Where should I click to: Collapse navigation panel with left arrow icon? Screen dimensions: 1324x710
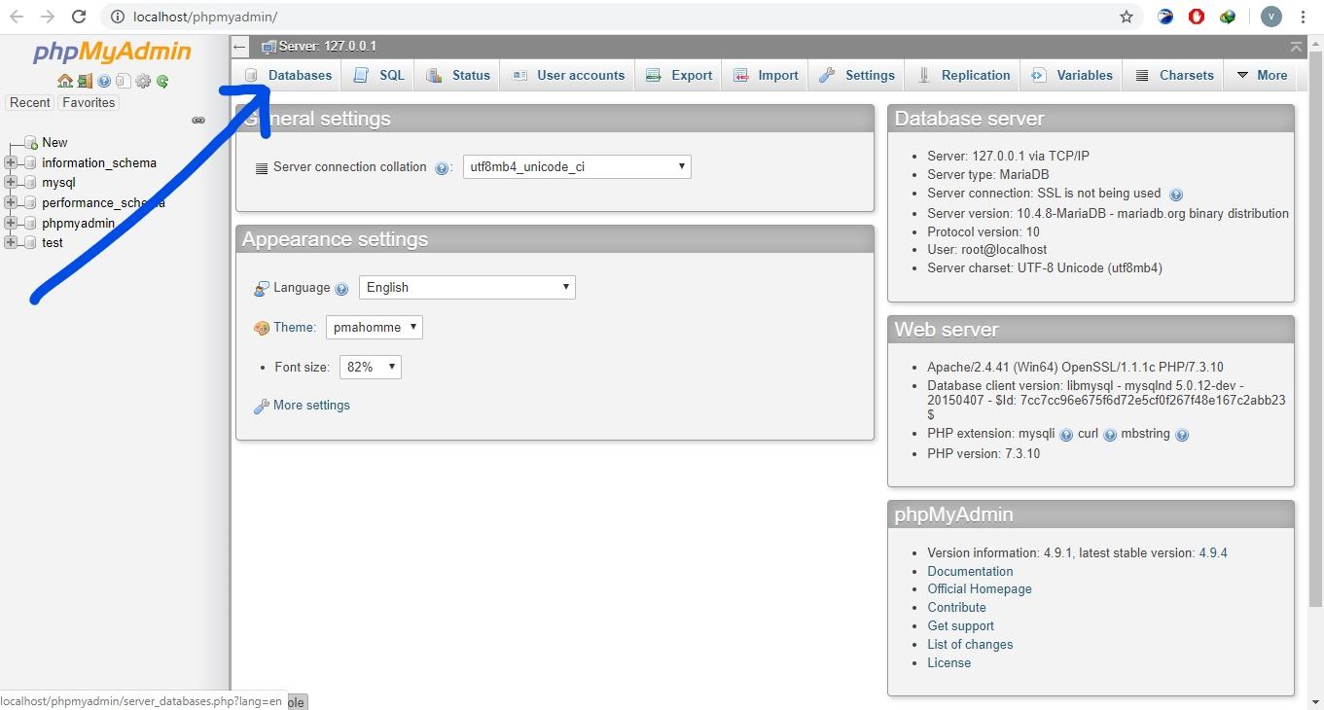[x=240, y=47]
